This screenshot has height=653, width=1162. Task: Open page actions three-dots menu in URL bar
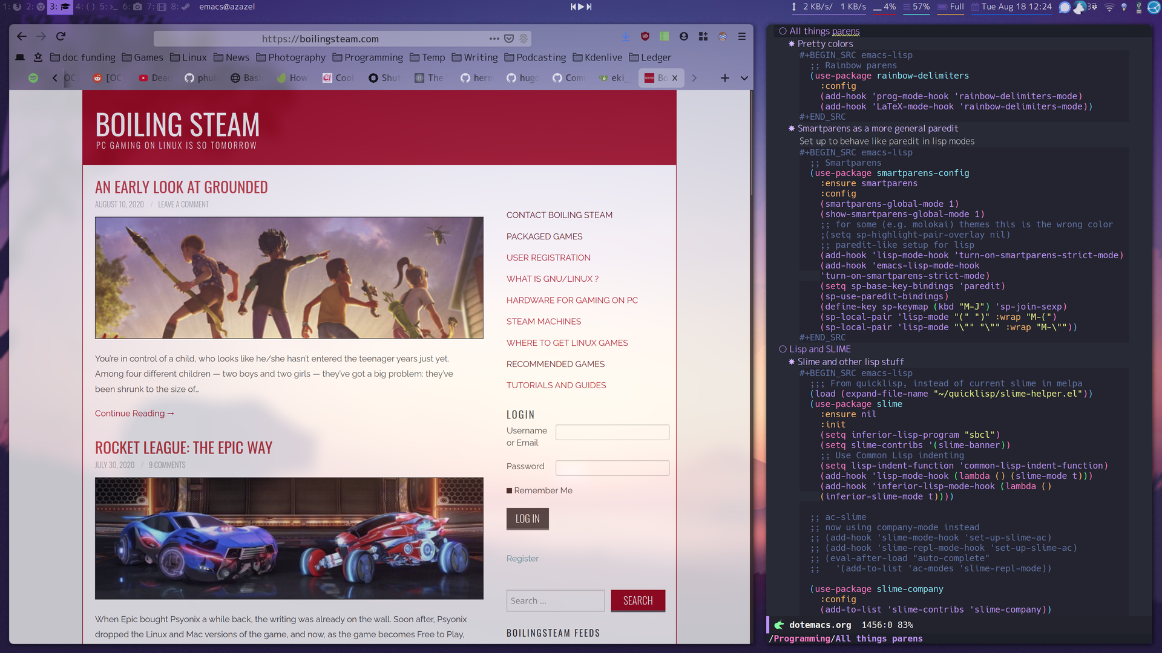(494, 39)
